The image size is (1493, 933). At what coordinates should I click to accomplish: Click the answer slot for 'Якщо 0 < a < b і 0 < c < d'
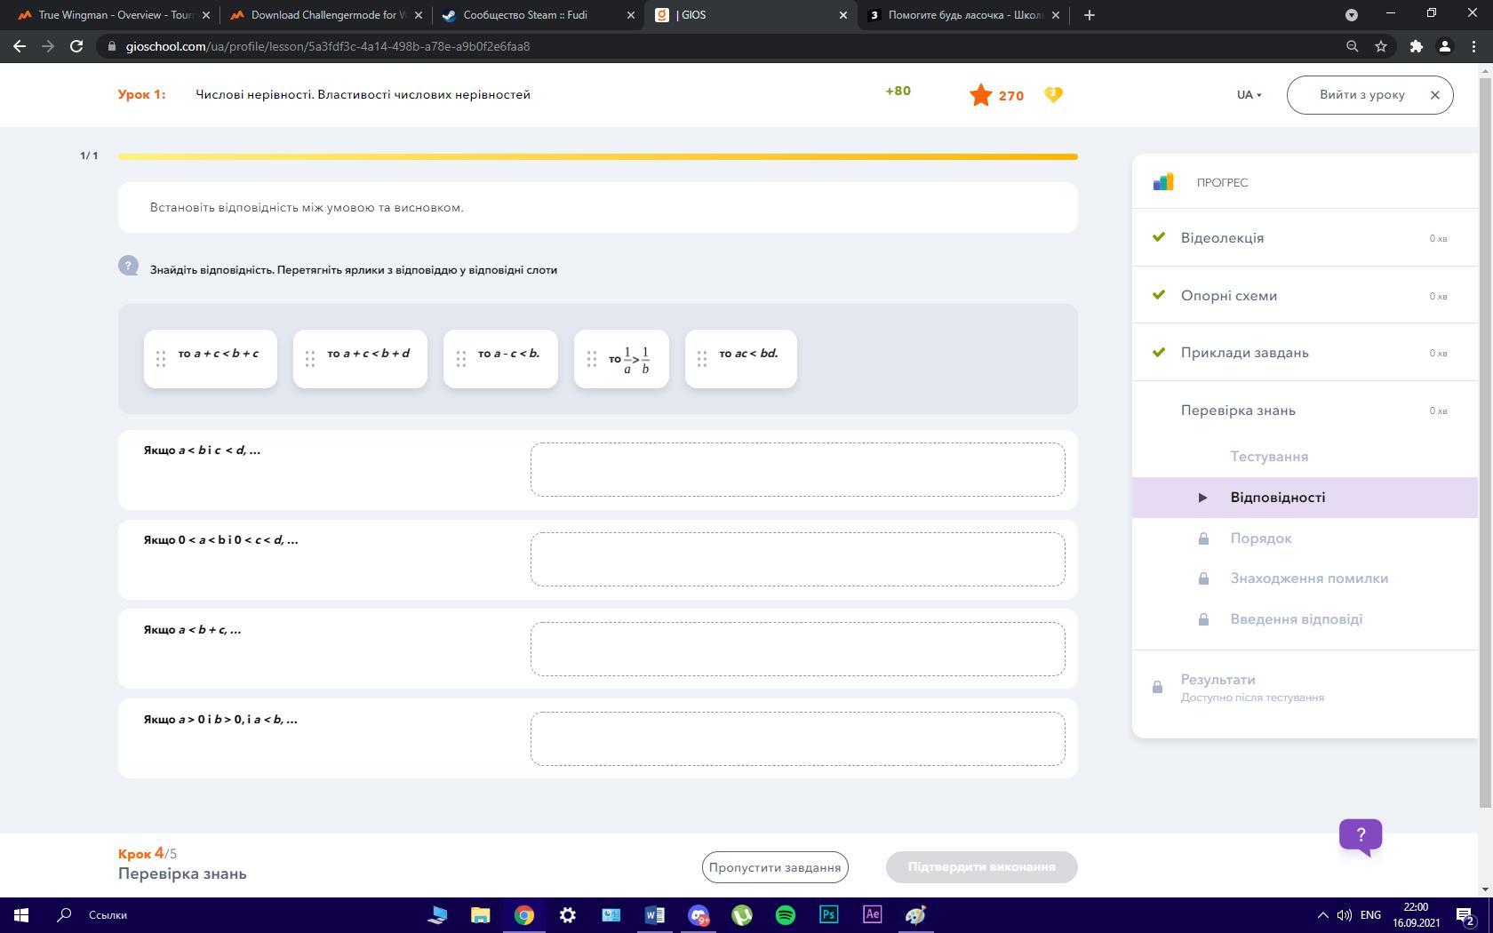797,559
